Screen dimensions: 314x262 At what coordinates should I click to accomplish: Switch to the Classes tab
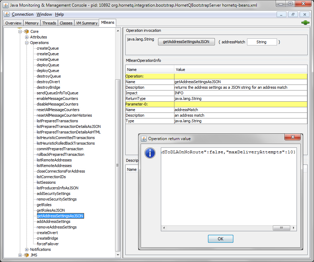(66, 23)
